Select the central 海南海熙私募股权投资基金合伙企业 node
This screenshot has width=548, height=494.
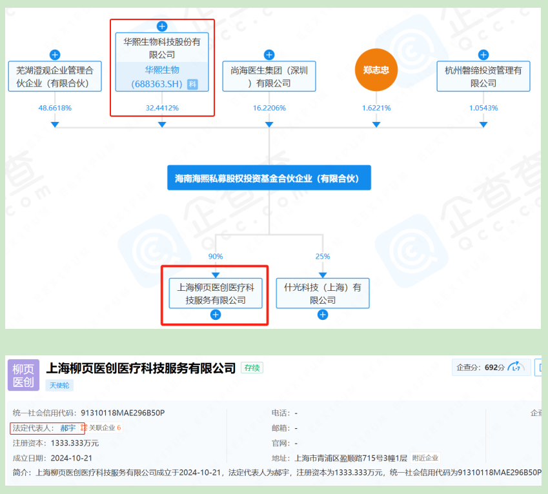pos(269,178)
